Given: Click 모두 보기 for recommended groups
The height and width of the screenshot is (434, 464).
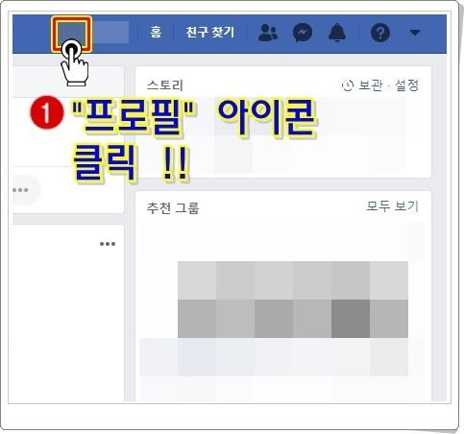Looking at the screenshot, I should [x=392, y=206].
